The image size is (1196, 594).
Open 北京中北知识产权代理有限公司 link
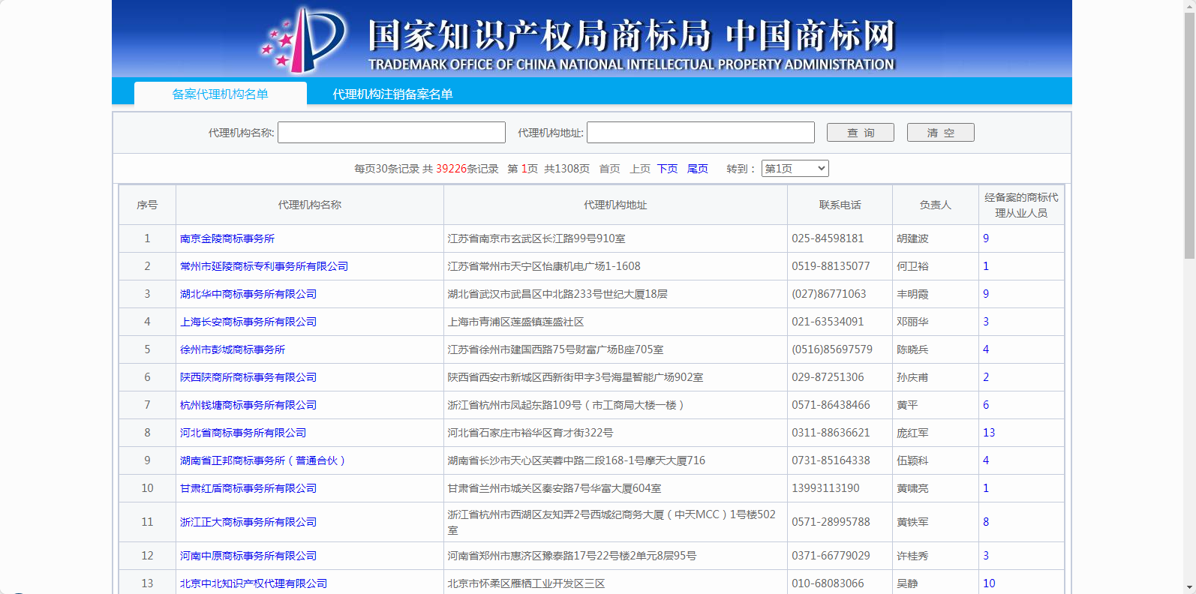pos(254,583)
